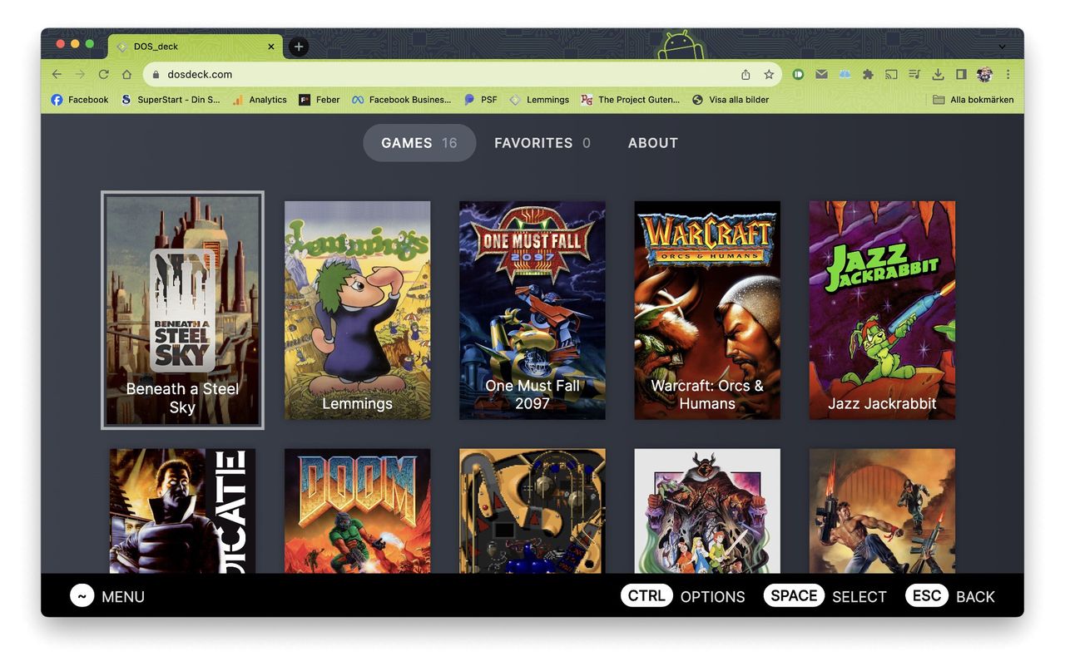The image size is (1065, 671).
Task: Open the browser downloads icon
Action: click(938, 74)
